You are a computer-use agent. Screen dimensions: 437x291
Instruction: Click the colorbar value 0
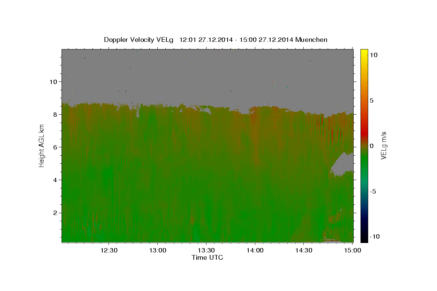tap(371, 146)
